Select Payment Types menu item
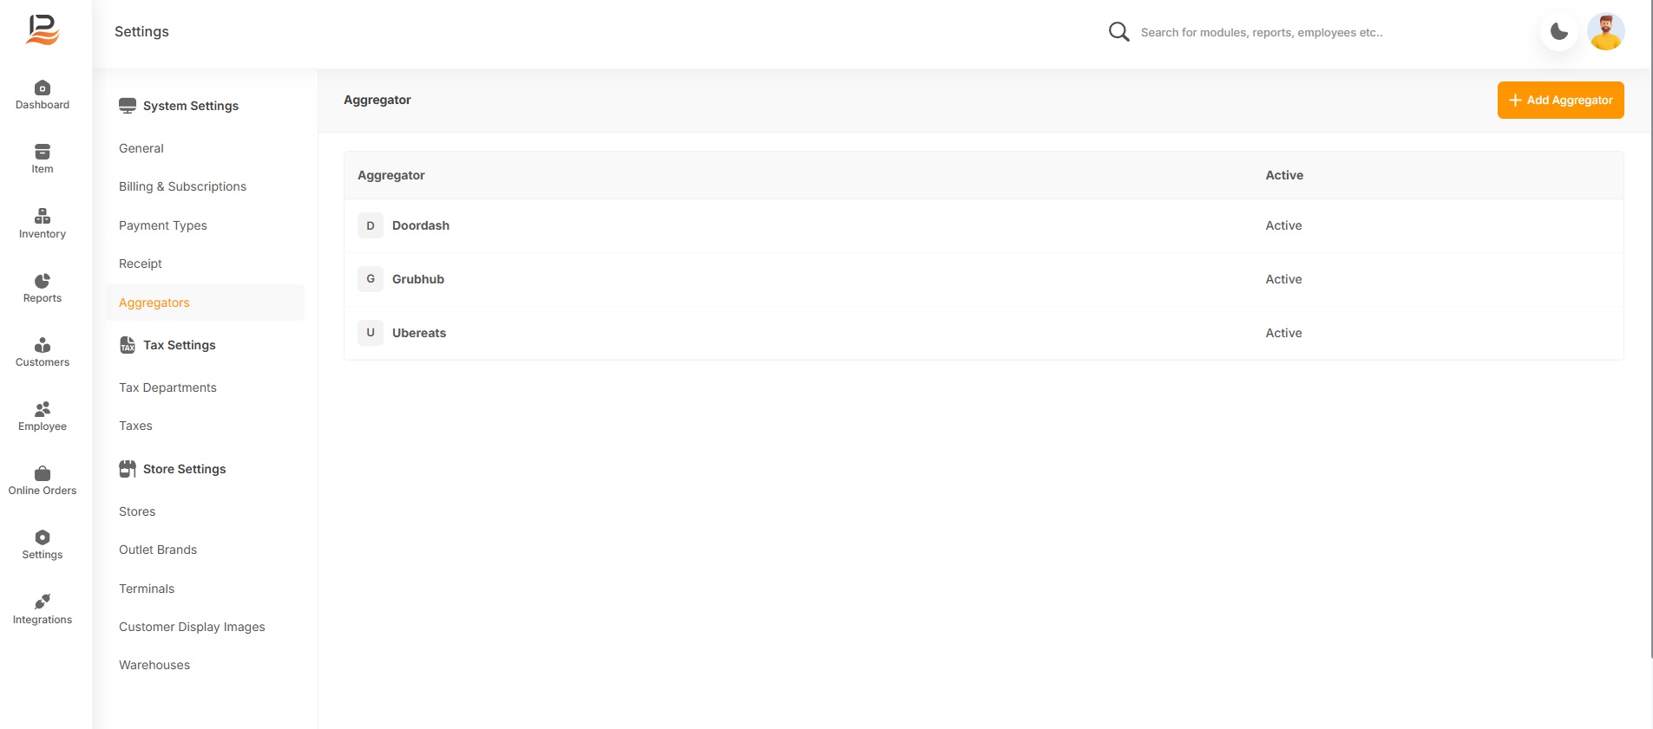The width and height of the screenshot is (1653, 729). pyautogui.click(x=162, y=225)
